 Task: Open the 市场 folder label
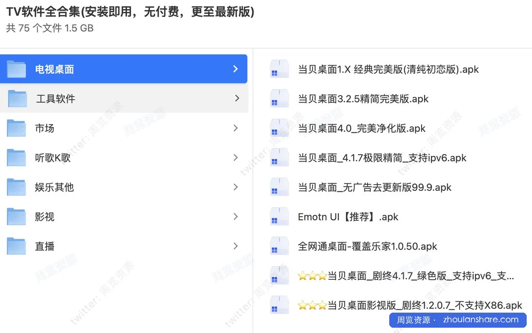click(x=44, y=128)
